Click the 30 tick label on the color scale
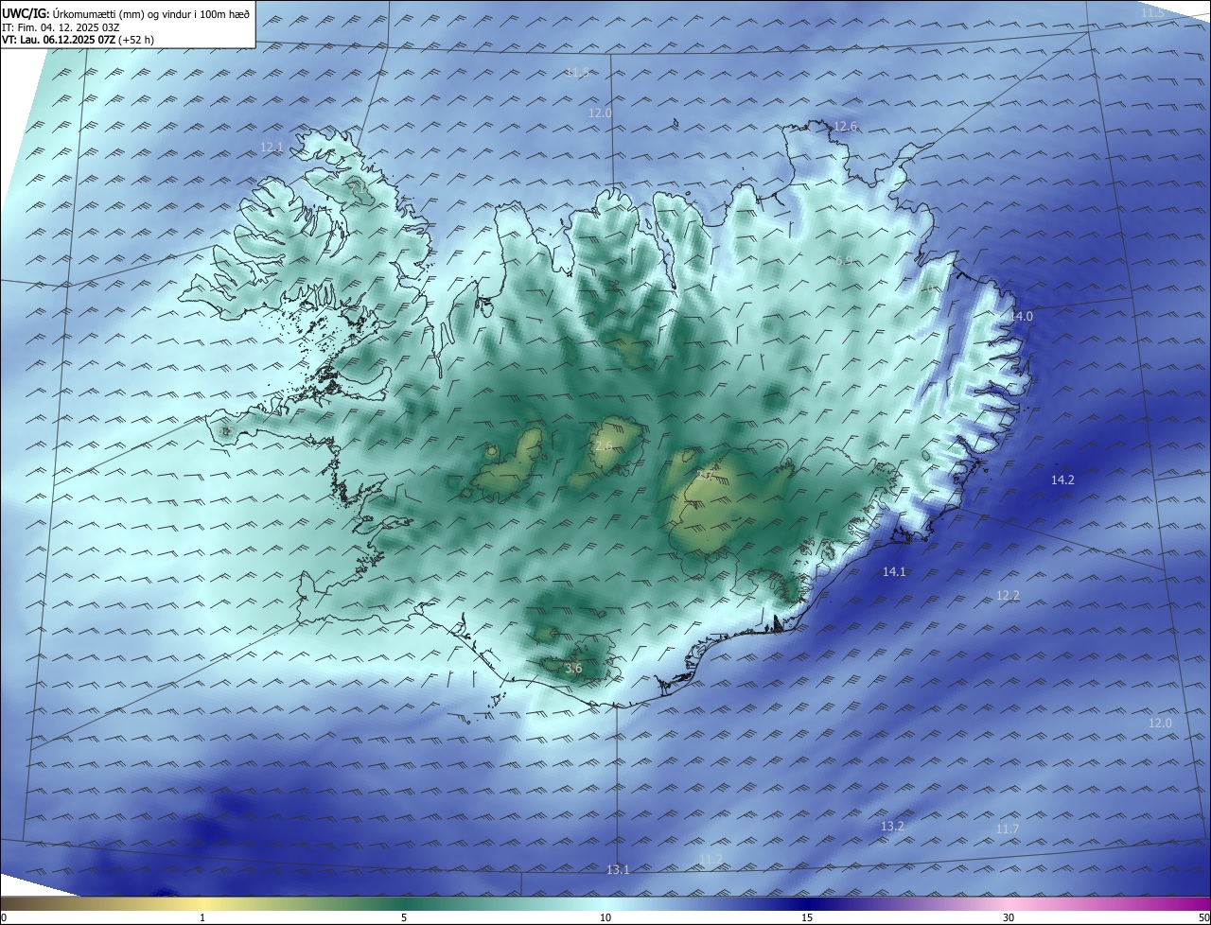This screenshot has width=1211, height=925. (1009, 917)
